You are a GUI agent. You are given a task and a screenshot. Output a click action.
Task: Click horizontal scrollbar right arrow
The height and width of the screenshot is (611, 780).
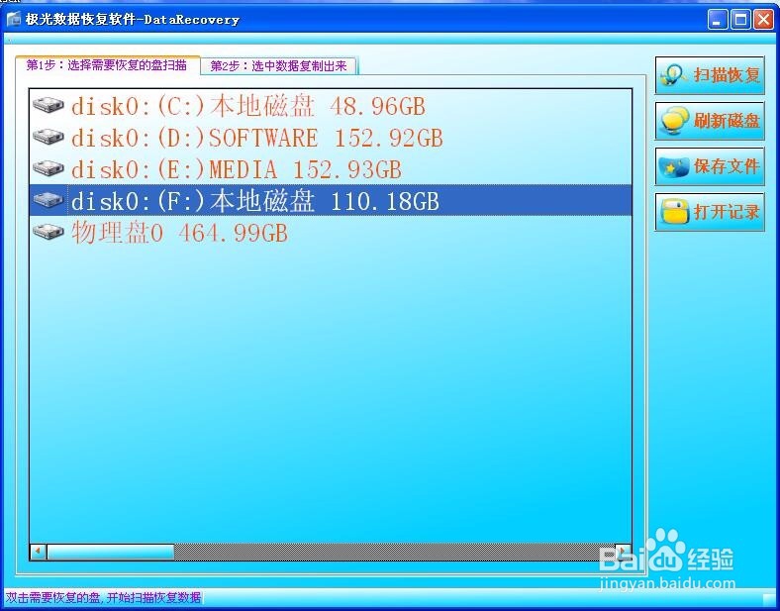[x=623, y=552]
